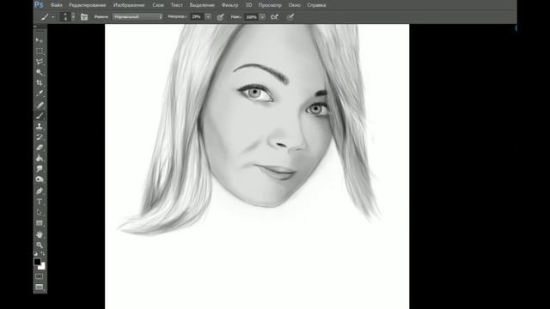Select the Dodge tool
The width and height of the screenshot is (550, 309).
coord(40,179)
